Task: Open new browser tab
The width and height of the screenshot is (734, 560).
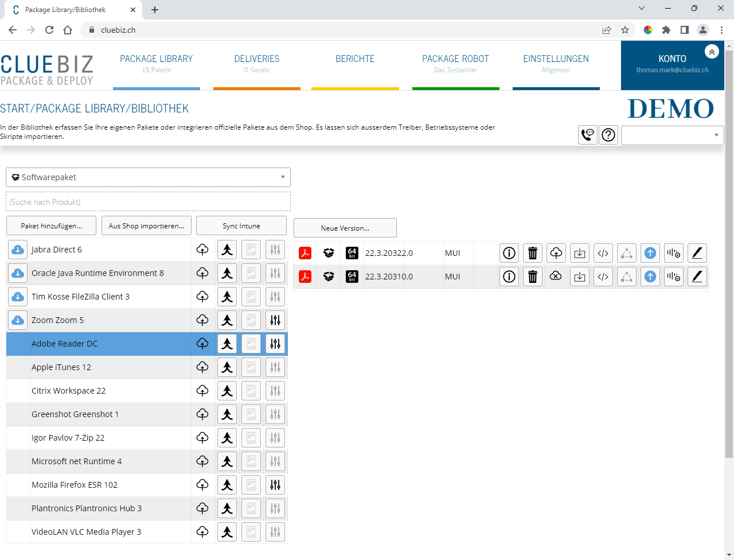Action: (x=155, y=10)
